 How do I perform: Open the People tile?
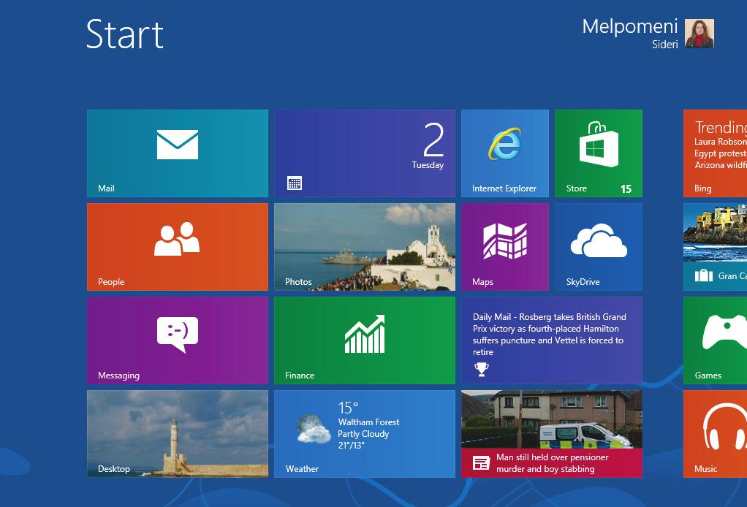pos(177,247)
